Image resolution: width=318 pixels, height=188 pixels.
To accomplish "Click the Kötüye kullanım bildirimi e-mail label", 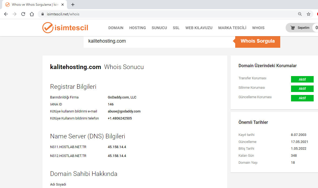I will [74, 111].
